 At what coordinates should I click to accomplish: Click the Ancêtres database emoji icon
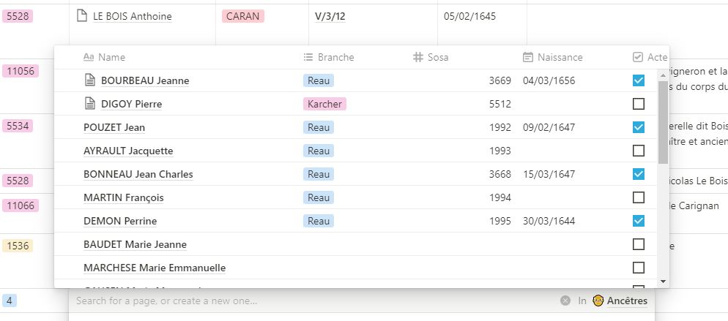(x=598, y=301)
